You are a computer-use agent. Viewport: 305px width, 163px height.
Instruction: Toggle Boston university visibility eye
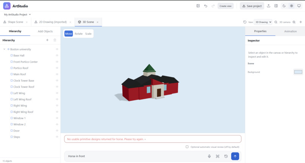[x=57, y=49]
